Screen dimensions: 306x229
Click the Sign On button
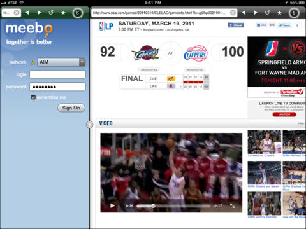(71, 108)
